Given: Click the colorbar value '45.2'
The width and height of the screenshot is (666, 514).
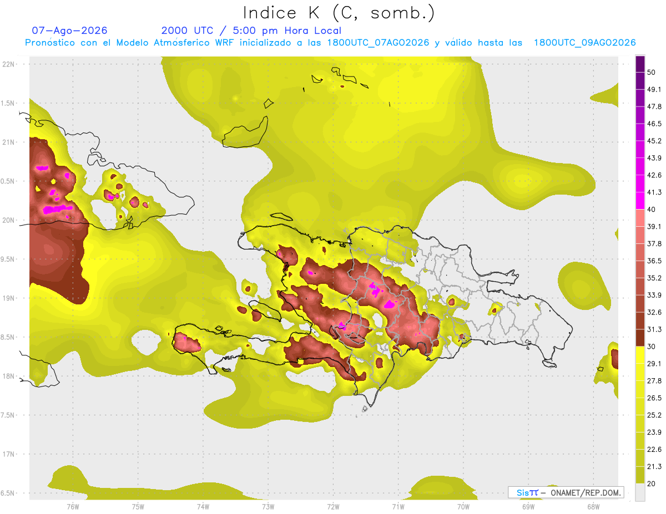Looking at the screenshot, I should point(654,141).
